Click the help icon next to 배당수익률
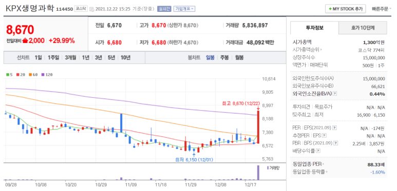Screen dimensions: 397x191 (x=318, y=151)
